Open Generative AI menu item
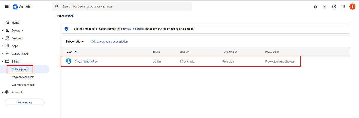 [x=20, y=54]
